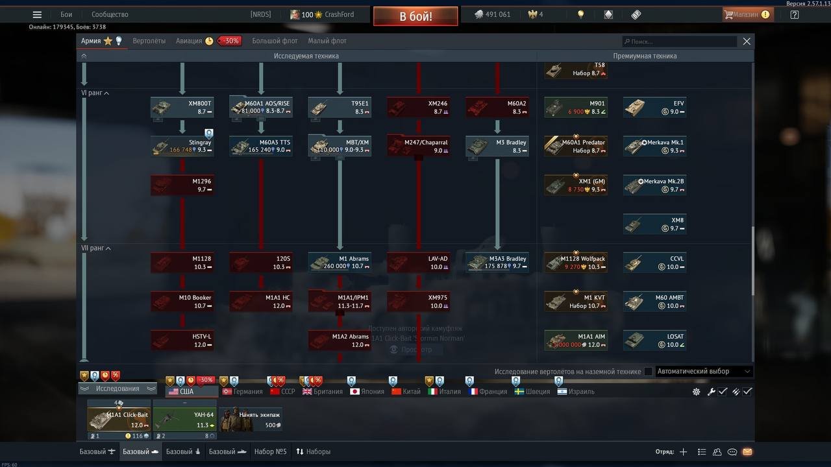Select the T95E1 vehicle card

[340, 107]
